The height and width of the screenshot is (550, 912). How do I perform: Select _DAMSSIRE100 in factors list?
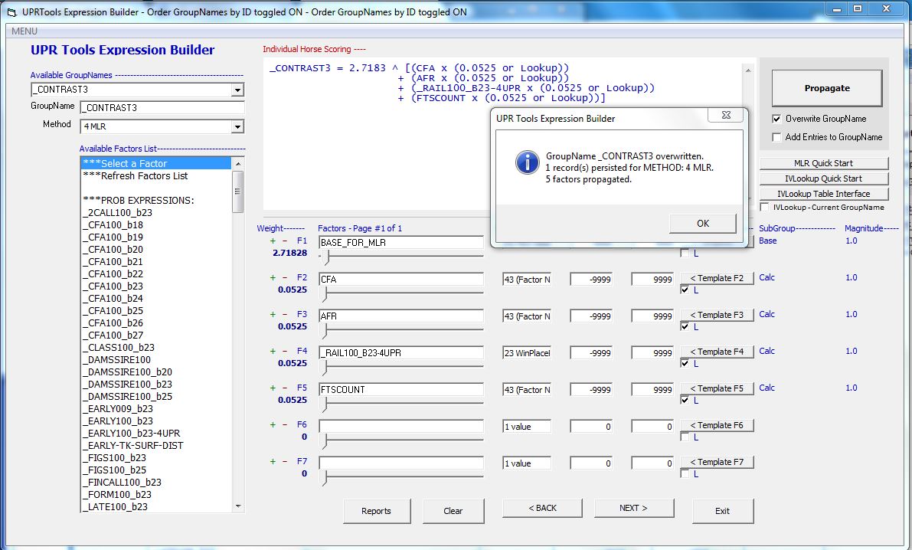pyautogui.click(x=156, y=360)
